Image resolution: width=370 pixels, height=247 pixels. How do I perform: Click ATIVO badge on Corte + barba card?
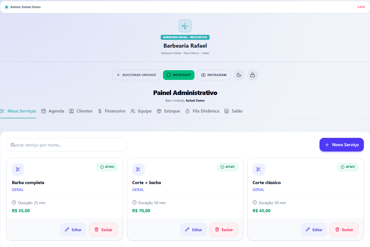[227, 167]
